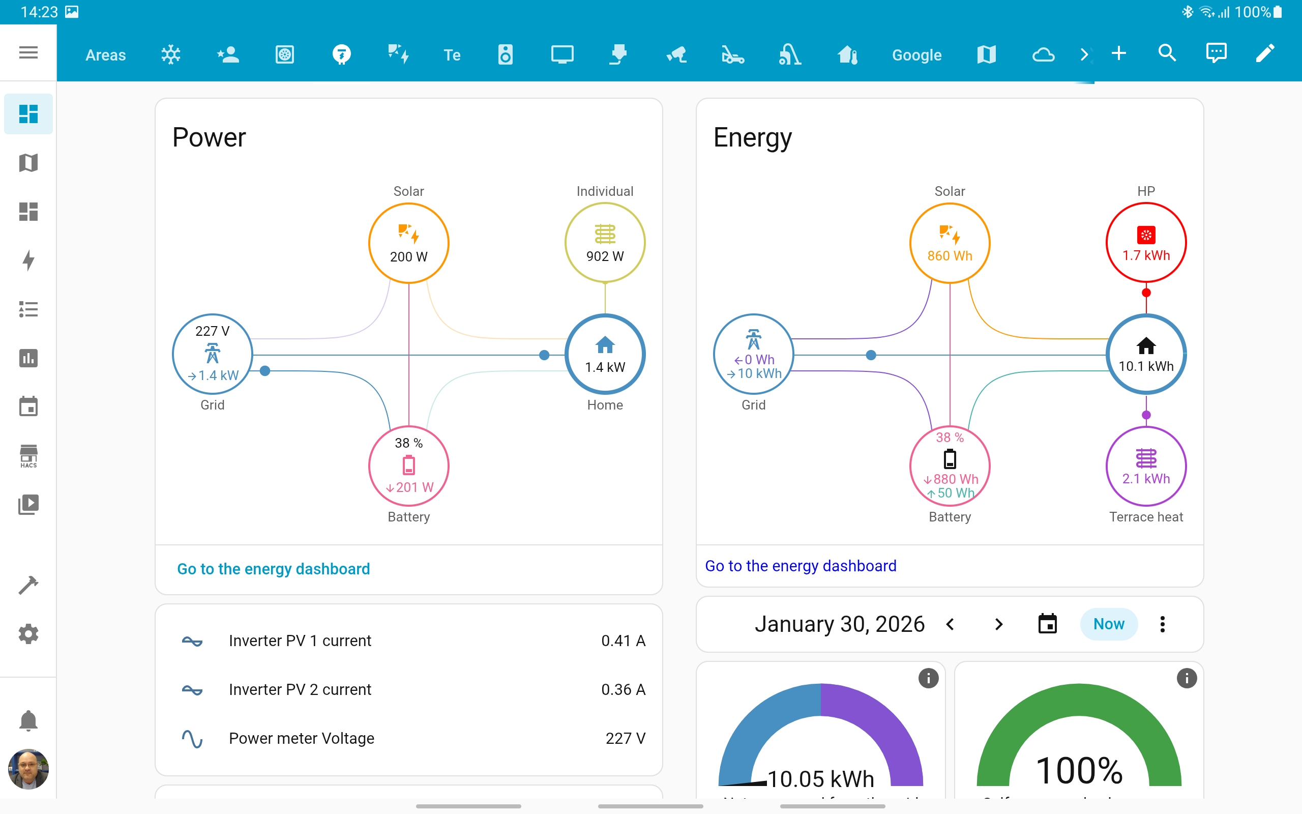Viewport: 1302px width, 814px height.
Task: Start Assist conversation via the chat bubble icon
Action: (1216, 53)
